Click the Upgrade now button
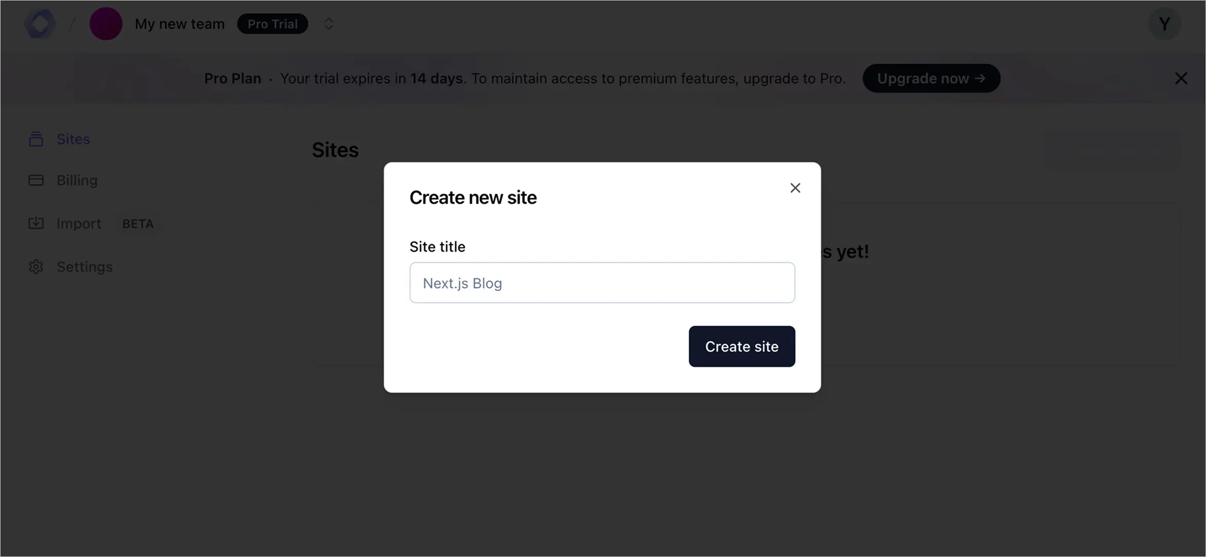Viewport: 1206px width, 557px height. coord(931,78)
